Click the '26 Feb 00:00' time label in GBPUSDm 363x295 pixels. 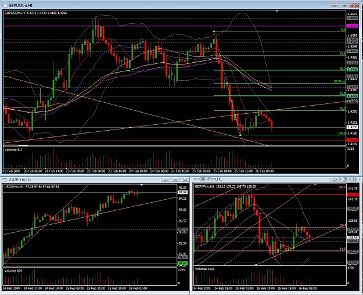point(264,171)
